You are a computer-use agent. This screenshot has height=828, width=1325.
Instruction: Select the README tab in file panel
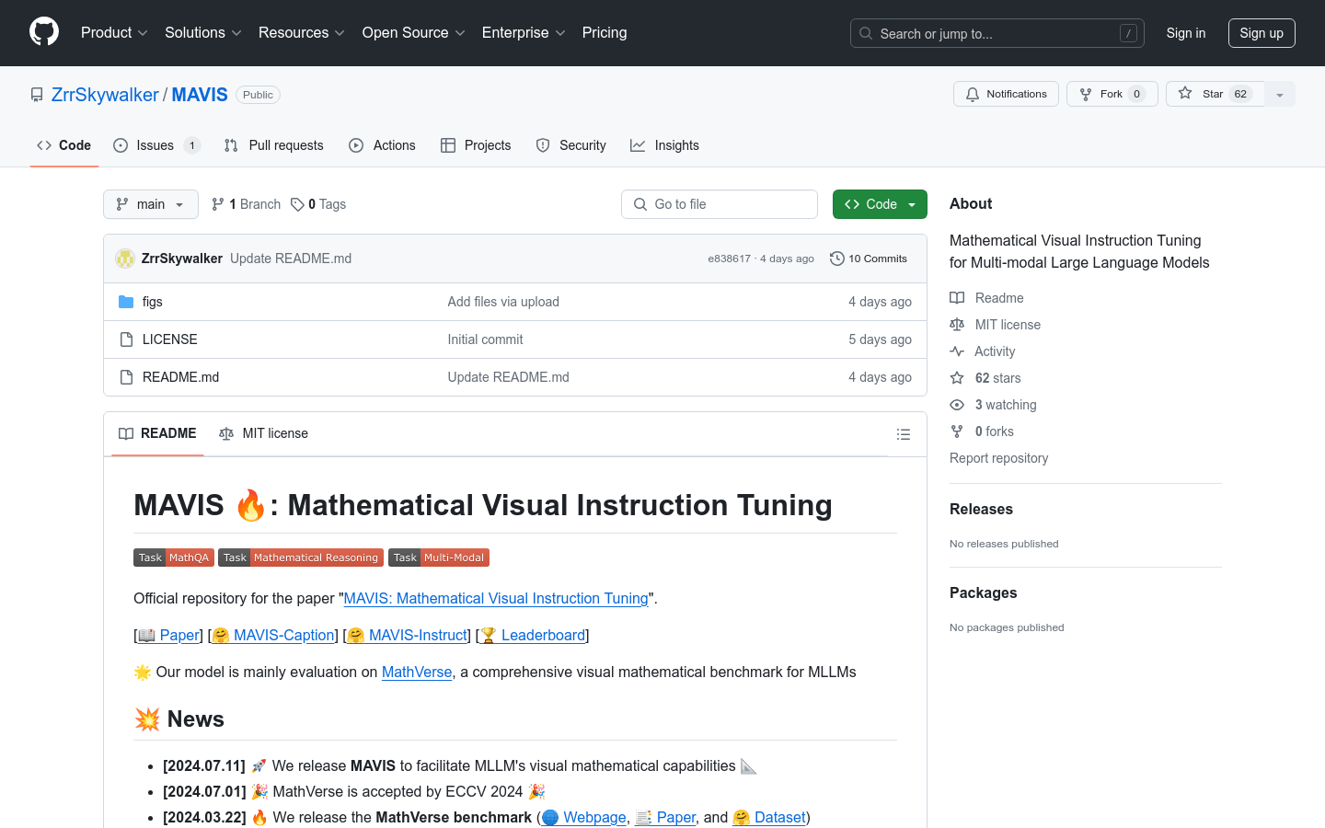157,433
